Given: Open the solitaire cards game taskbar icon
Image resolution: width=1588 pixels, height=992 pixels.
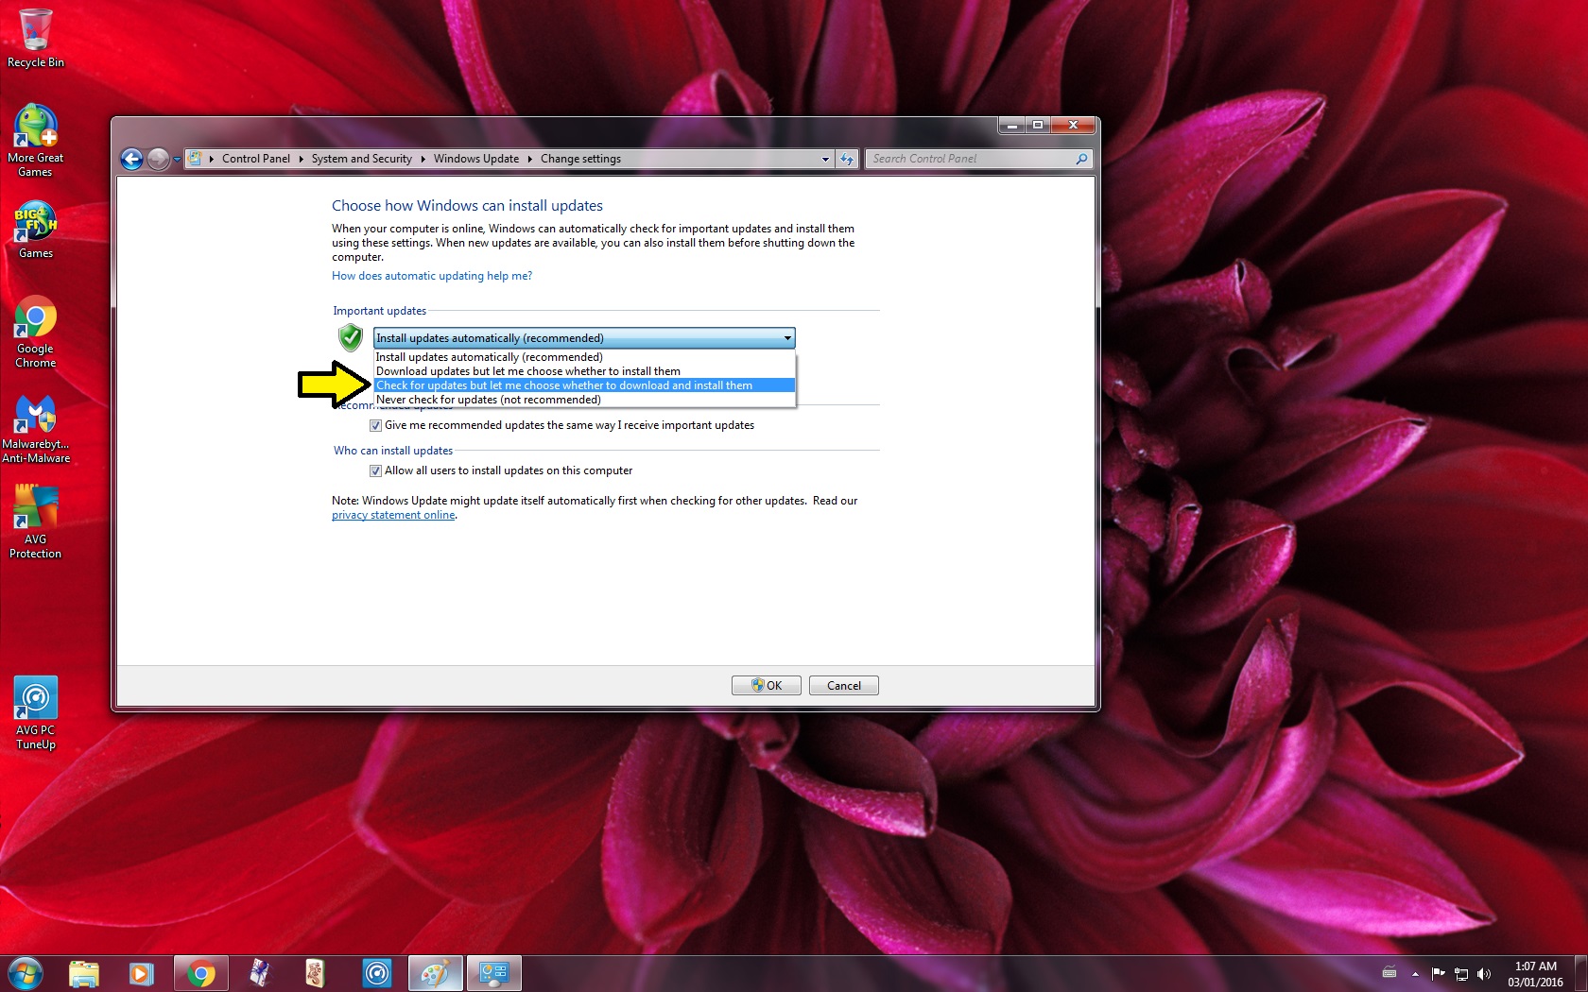Looking at the screenshot, I should tap(260, 973).
